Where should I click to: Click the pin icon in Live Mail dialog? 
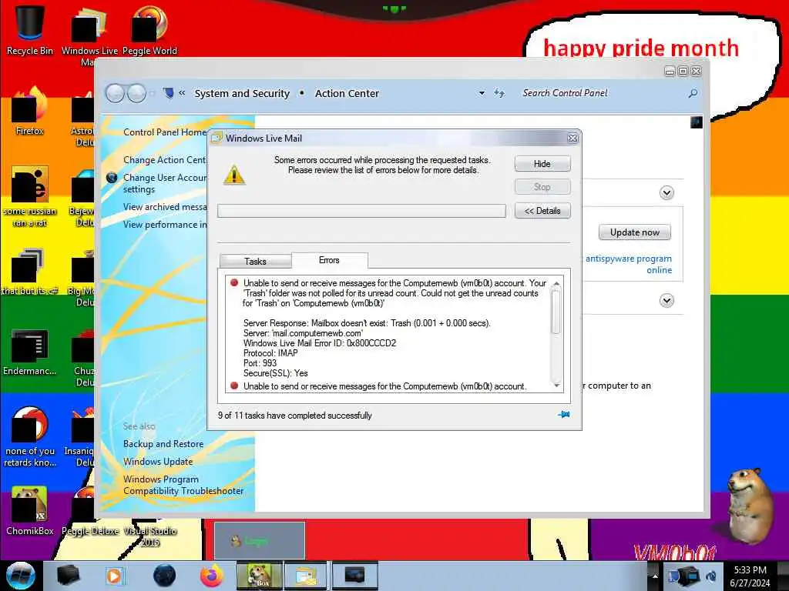click(563, 415)
